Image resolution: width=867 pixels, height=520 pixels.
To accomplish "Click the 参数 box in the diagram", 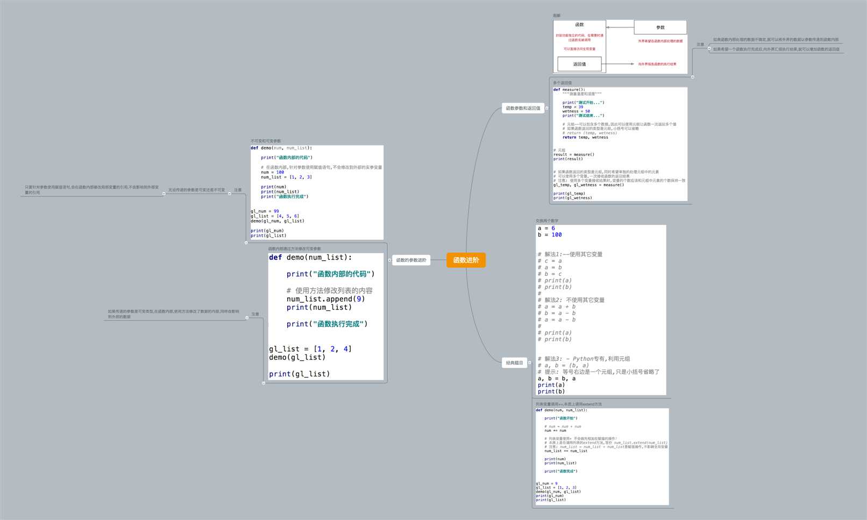I will (x=660, y=27).
